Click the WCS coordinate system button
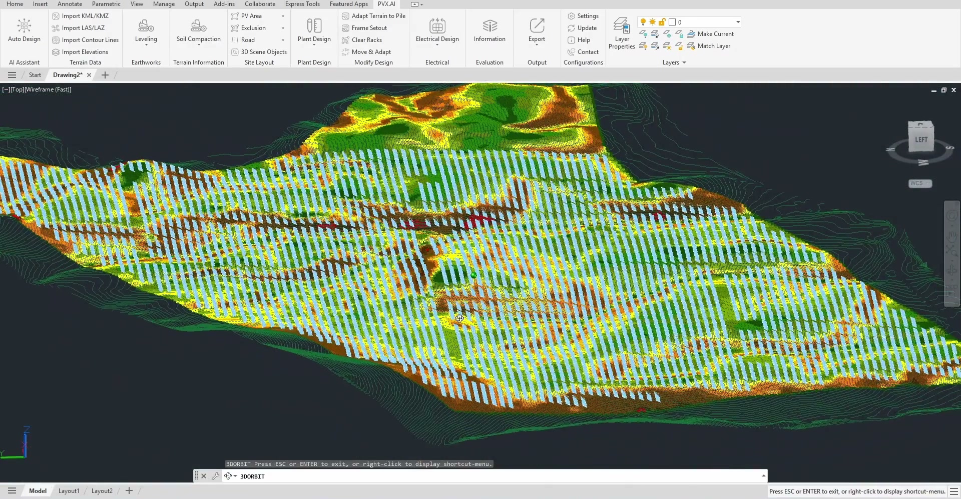The image size is (961, 499). (920, 183)
